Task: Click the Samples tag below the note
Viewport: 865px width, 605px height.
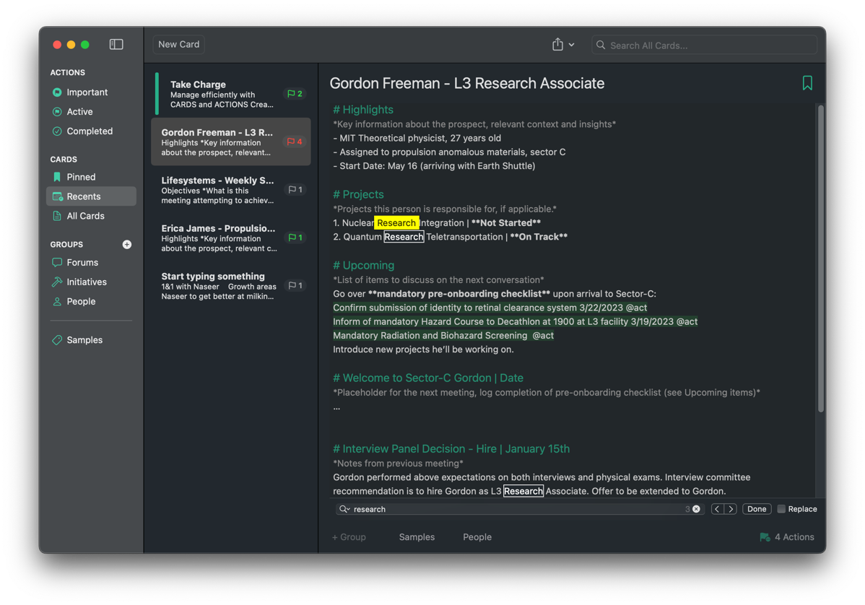Action: pyautogui.click(x=417, y=537)
